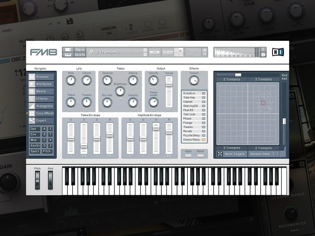Screen dimensions: 315x236
Task: Toggle Phaser effect on
Action: (x=203, y=119)
